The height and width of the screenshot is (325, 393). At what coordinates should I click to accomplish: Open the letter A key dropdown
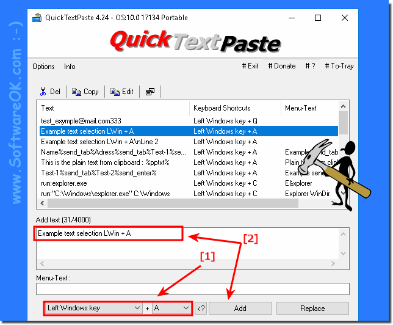pyautogui.click(x=171, y=308)
